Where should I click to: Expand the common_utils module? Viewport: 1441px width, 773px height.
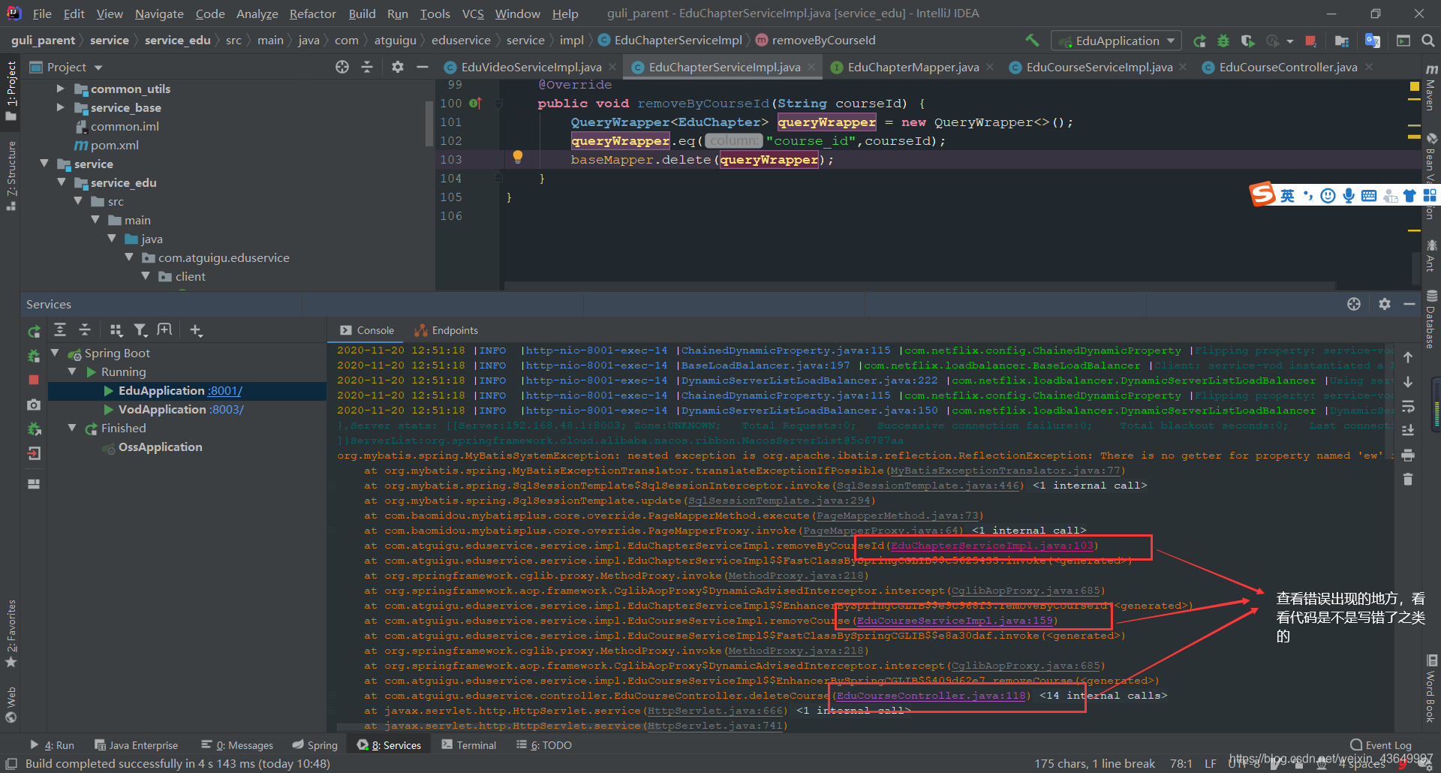click(x=61, y=89)
